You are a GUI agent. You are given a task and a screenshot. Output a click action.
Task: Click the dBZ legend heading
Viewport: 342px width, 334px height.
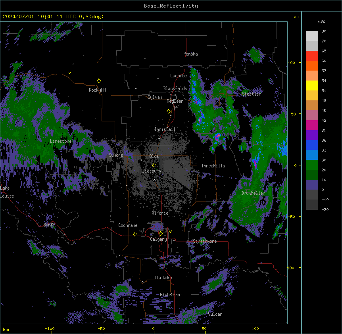point(321,21)
